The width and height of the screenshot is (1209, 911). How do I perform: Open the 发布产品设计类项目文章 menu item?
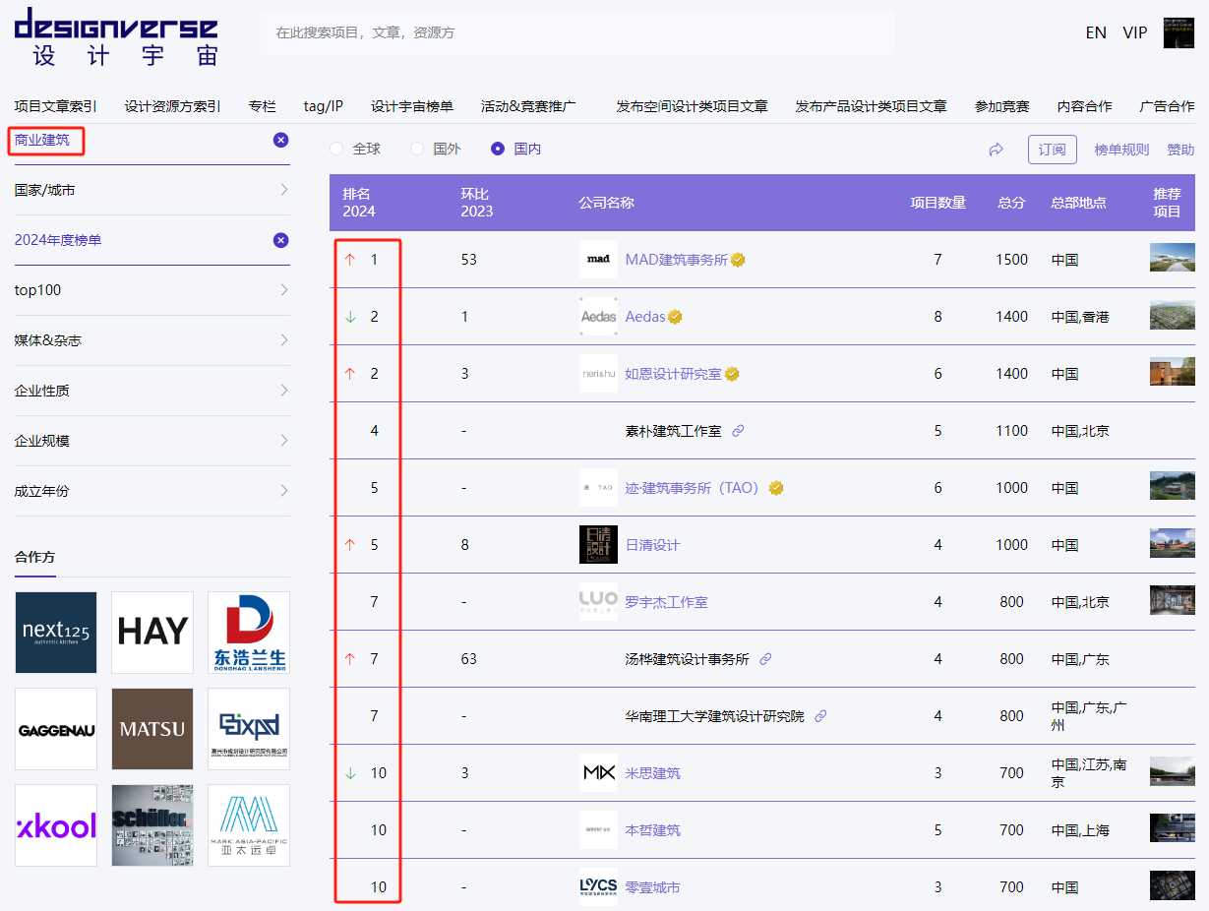[x=871, y=106]
